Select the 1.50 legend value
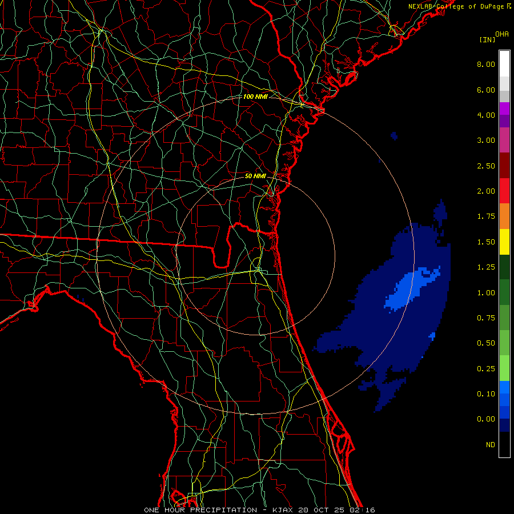514x514 pixels. (x=486, y=242)
